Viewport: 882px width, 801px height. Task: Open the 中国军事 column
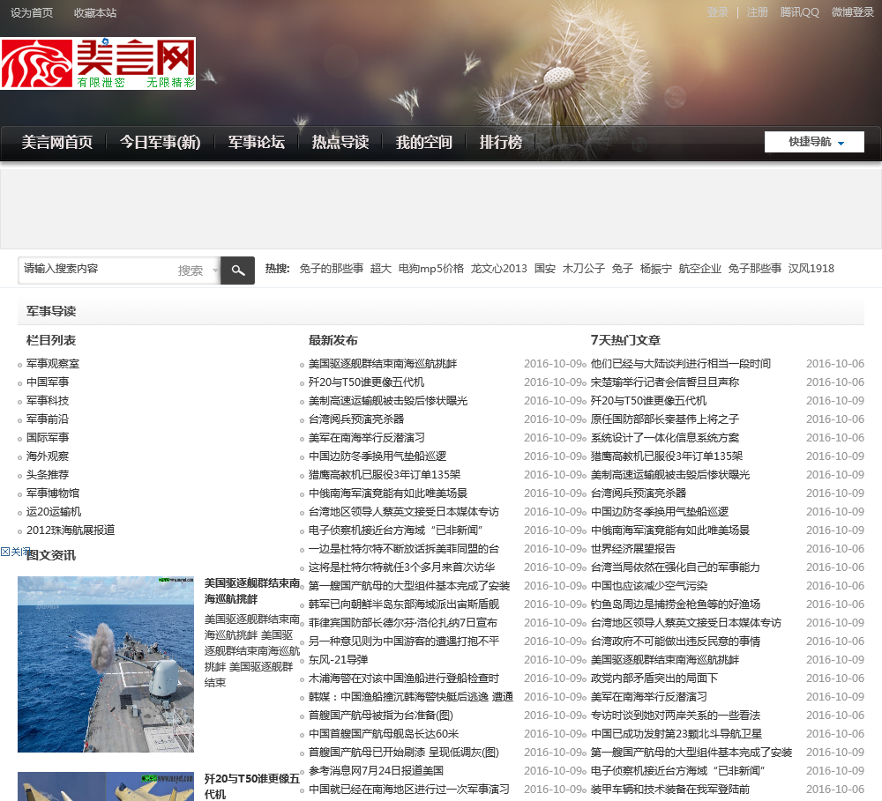[x=48, y=382]
